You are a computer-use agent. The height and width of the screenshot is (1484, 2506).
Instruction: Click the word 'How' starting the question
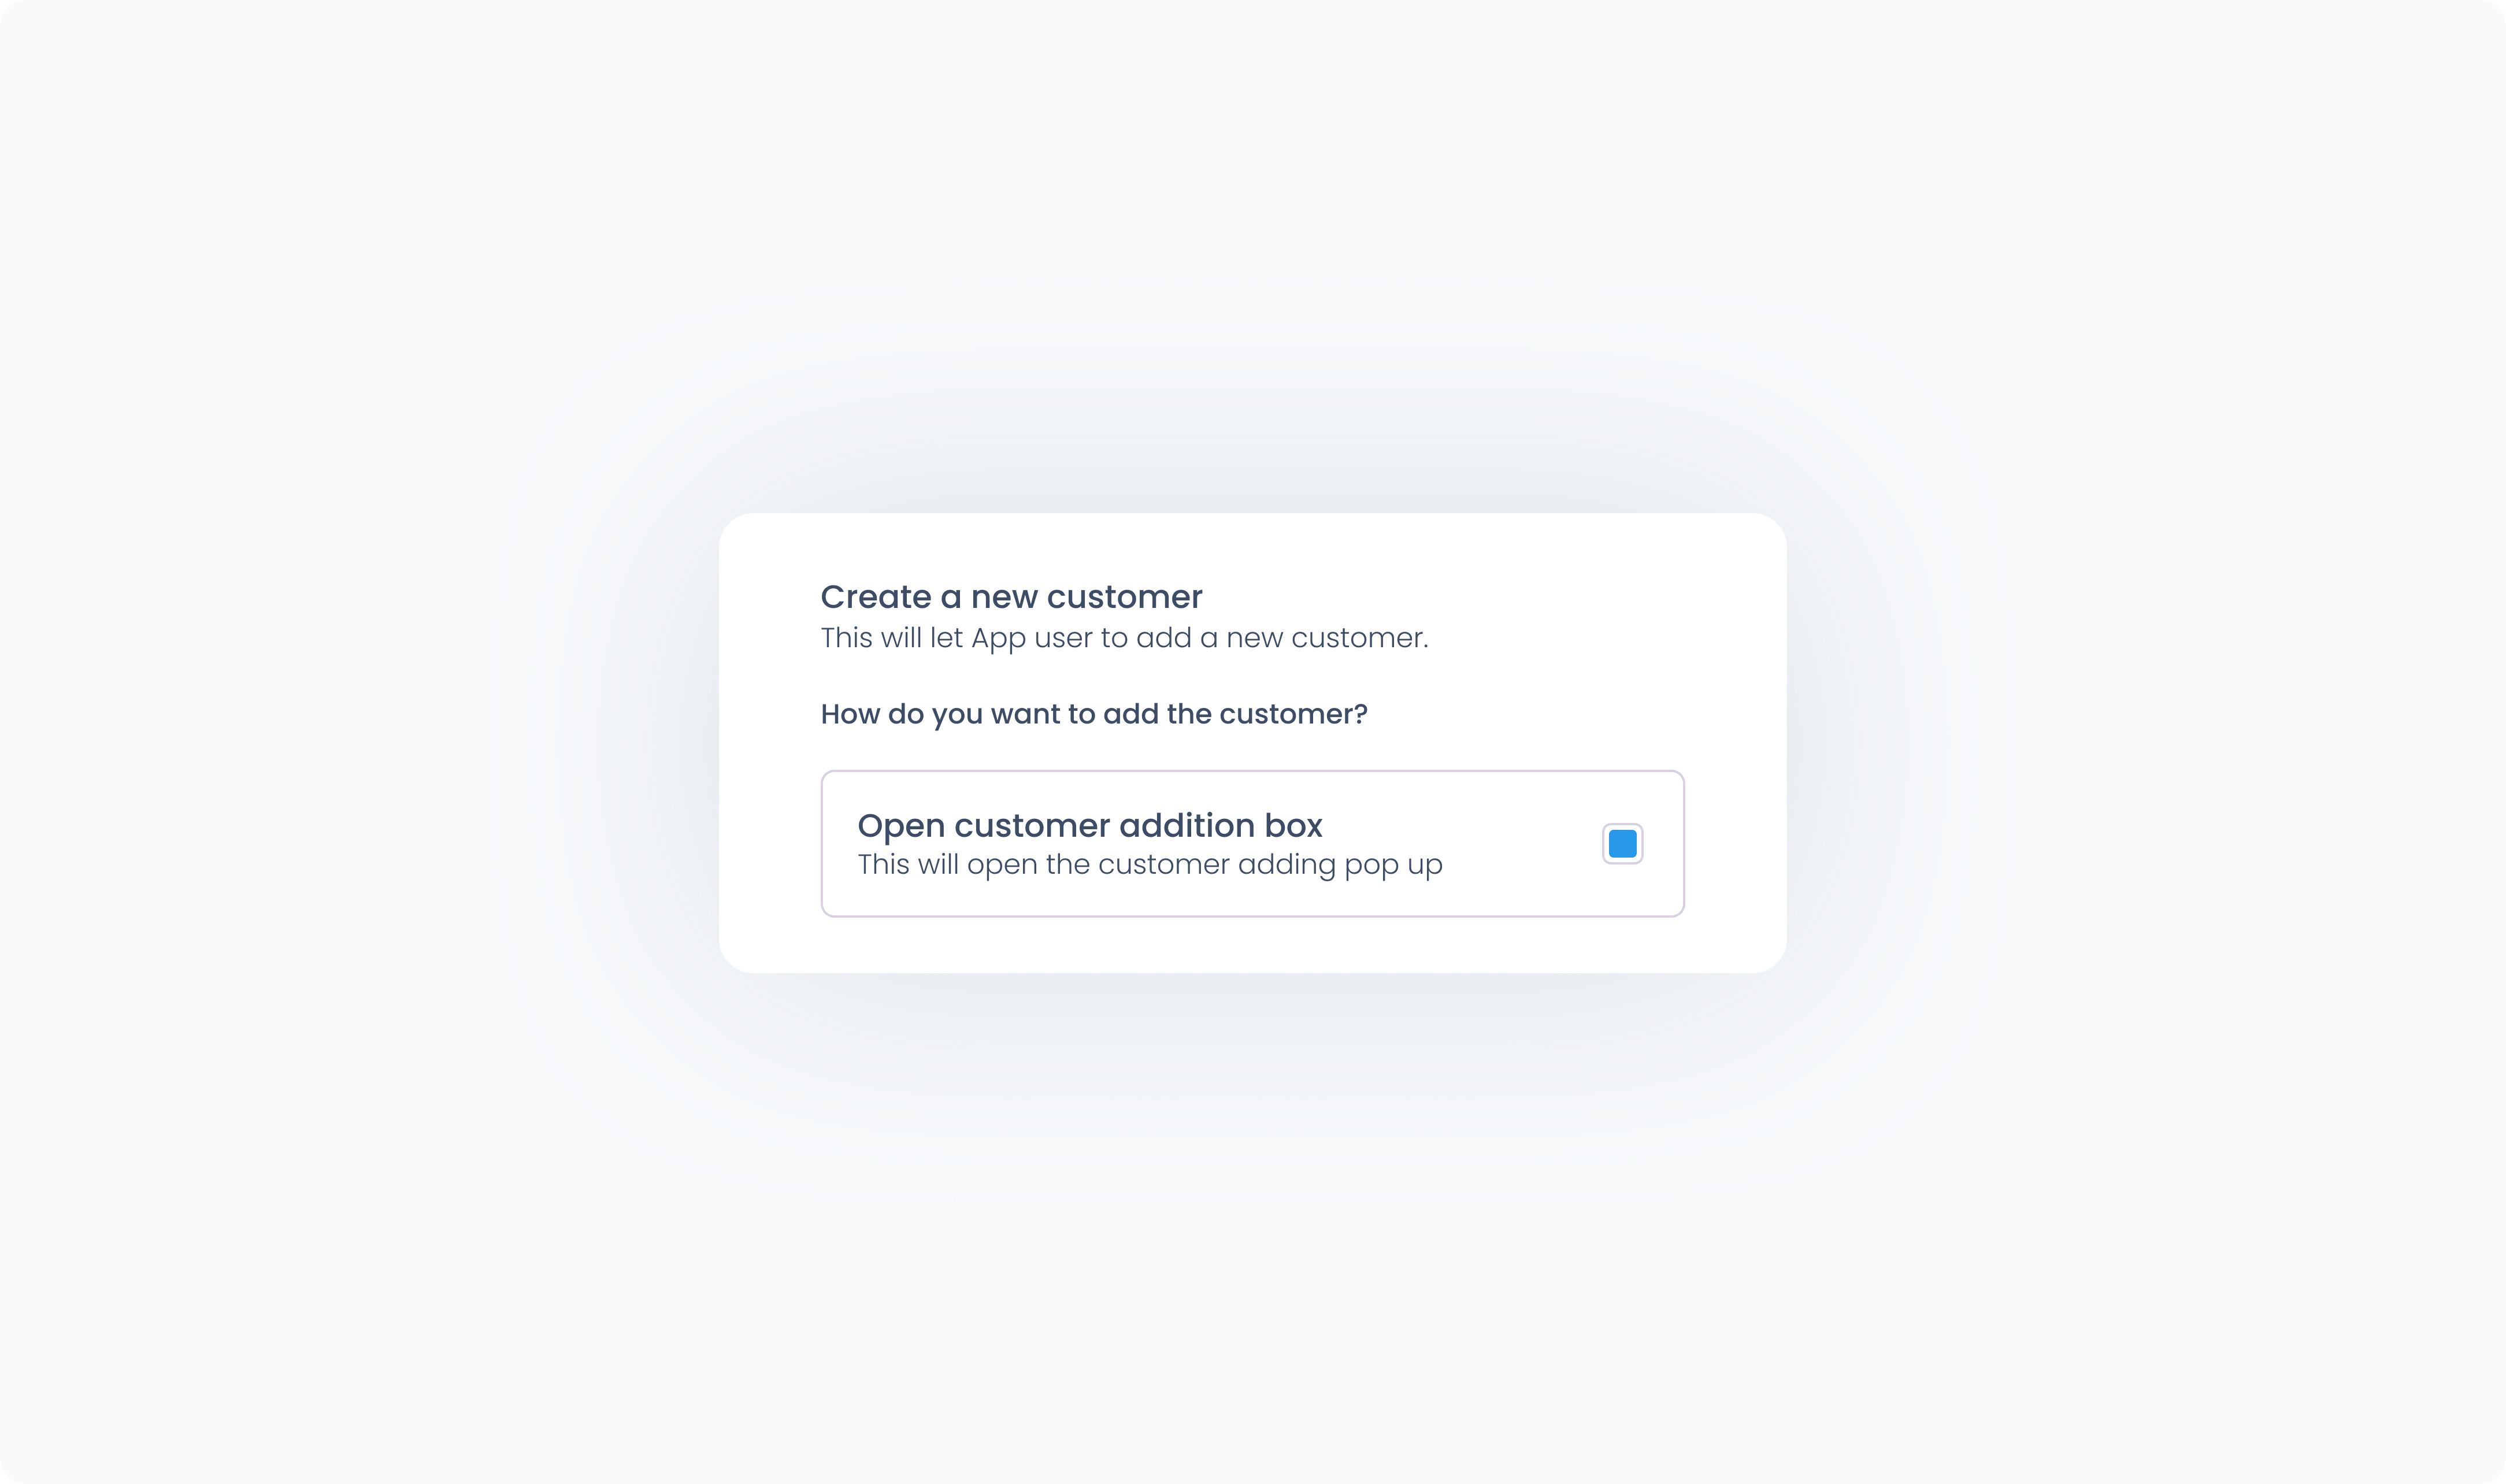[850, 714]
